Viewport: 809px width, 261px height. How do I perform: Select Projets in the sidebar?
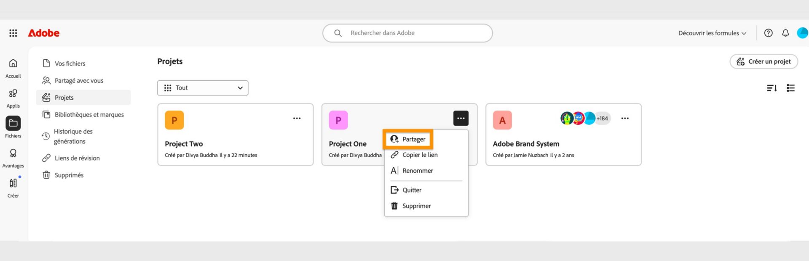pos(83,98)
